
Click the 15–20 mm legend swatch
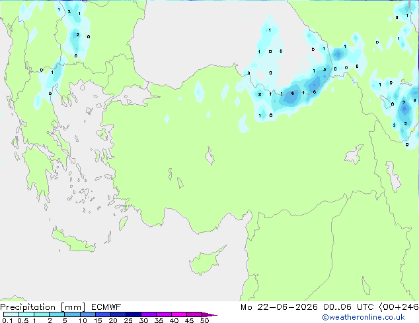point(103,314)
